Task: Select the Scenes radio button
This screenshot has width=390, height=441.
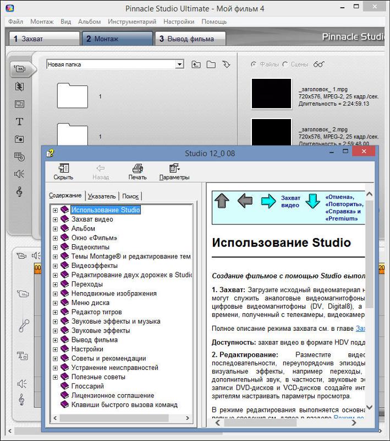Action: click(x=285, y=64)
